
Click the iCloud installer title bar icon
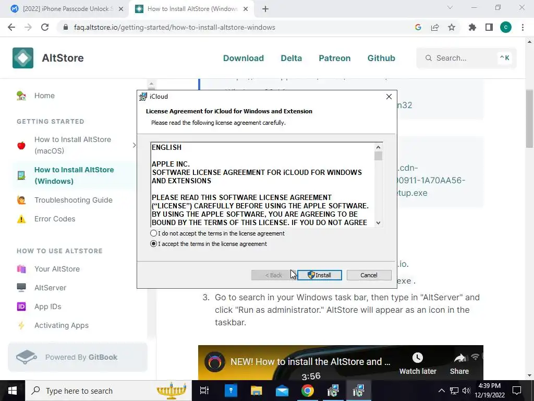tap(143, 97)
